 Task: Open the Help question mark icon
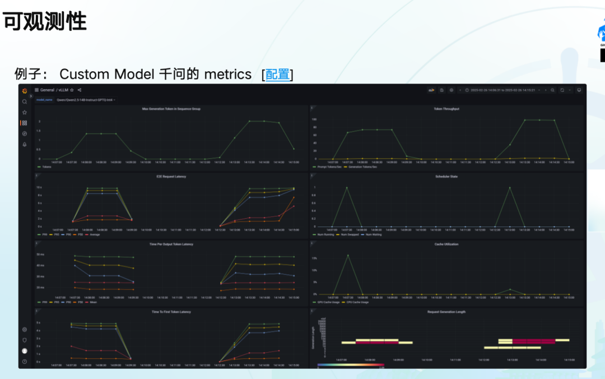(25, 362)
